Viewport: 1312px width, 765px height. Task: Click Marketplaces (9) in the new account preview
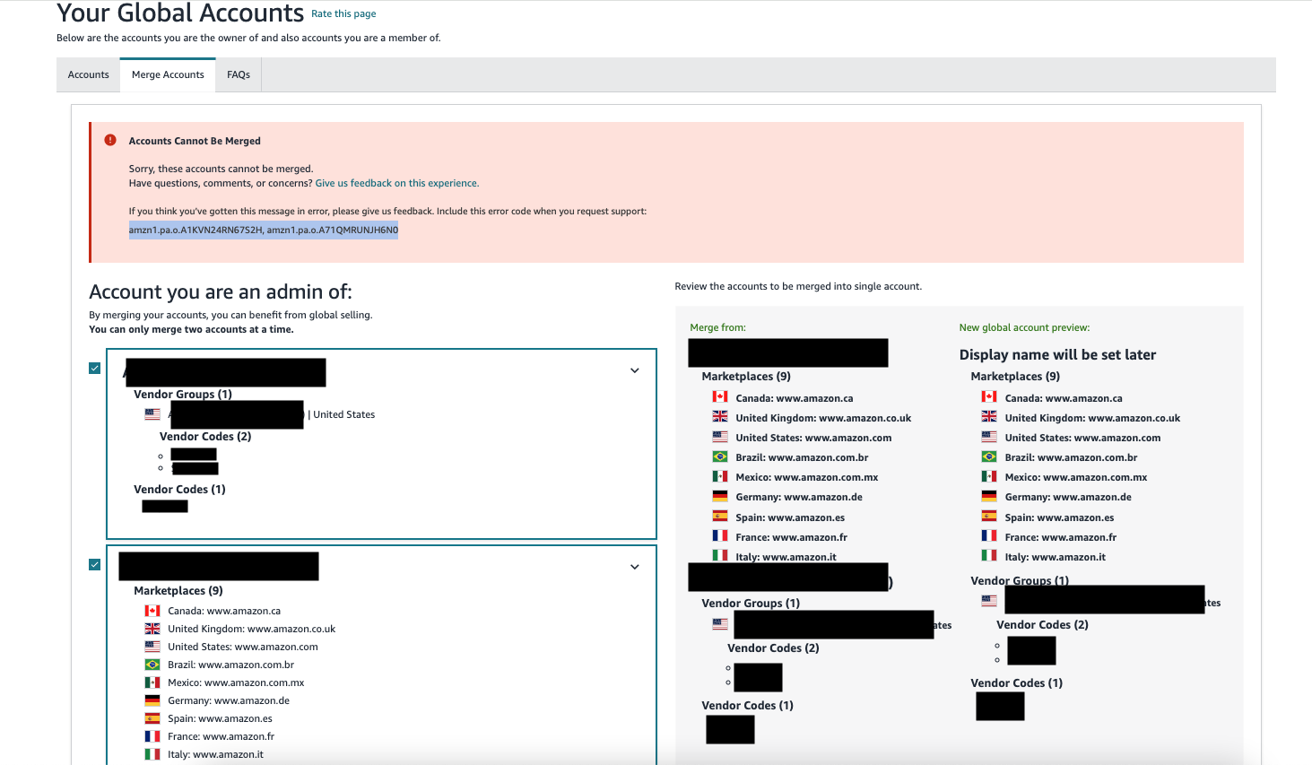pyautogui.click(x=1015, y=377)
